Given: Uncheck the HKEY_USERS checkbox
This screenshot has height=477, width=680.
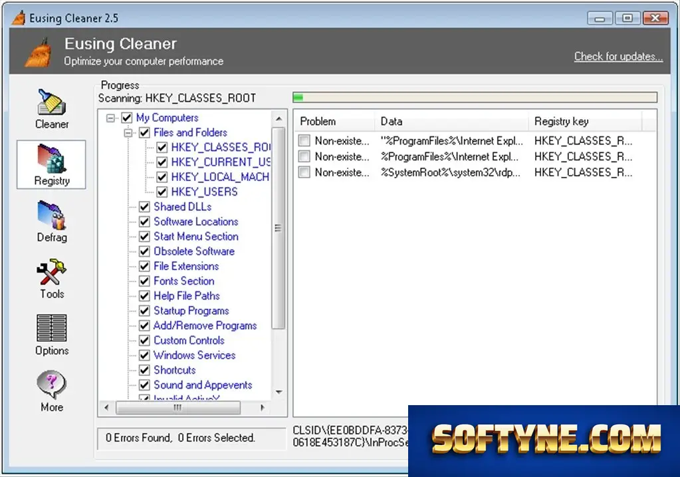Looking at the screenshot, I should coord(162,192).
